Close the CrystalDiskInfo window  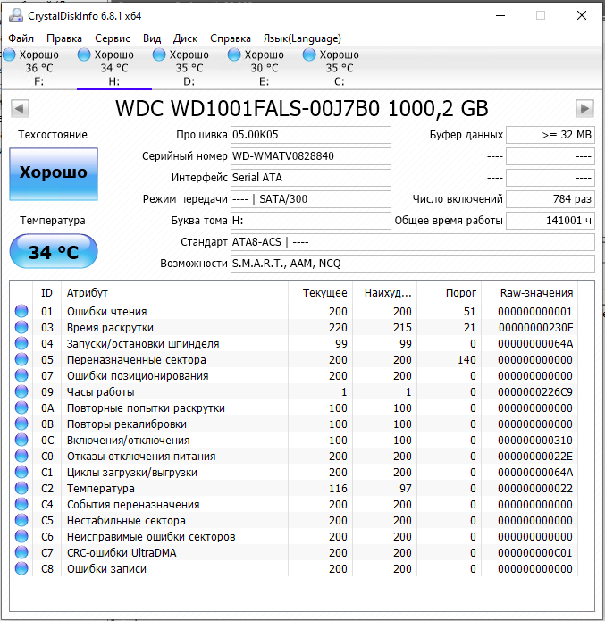click(x=581, y=15)
